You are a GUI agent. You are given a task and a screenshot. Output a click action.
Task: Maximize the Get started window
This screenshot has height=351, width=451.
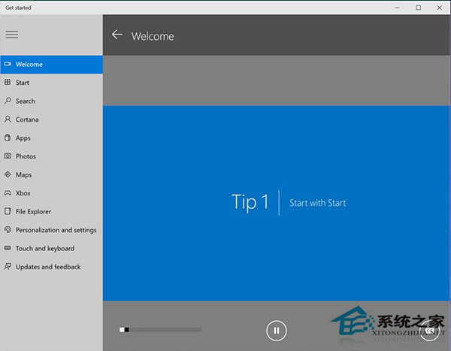tap(419, 8)
